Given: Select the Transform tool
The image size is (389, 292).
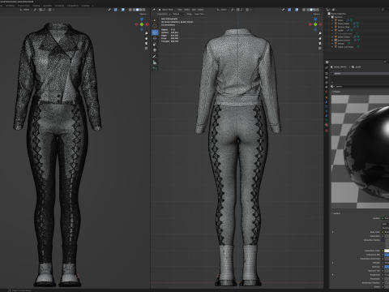Looking at the screenshot, I should 155,50.
